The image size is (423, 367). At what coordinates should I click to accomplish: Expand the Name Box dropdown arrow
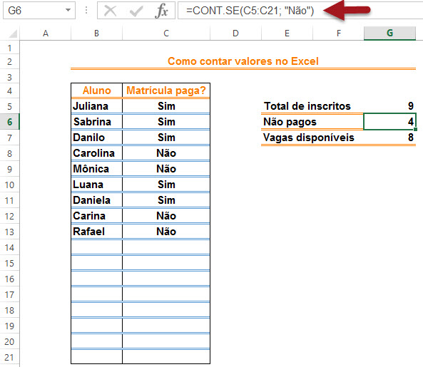click(x=68, y=10)
